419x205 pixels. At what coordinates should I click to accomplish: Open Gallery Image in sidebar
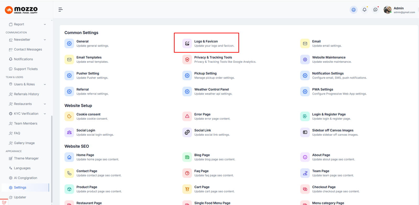[22, 143]
